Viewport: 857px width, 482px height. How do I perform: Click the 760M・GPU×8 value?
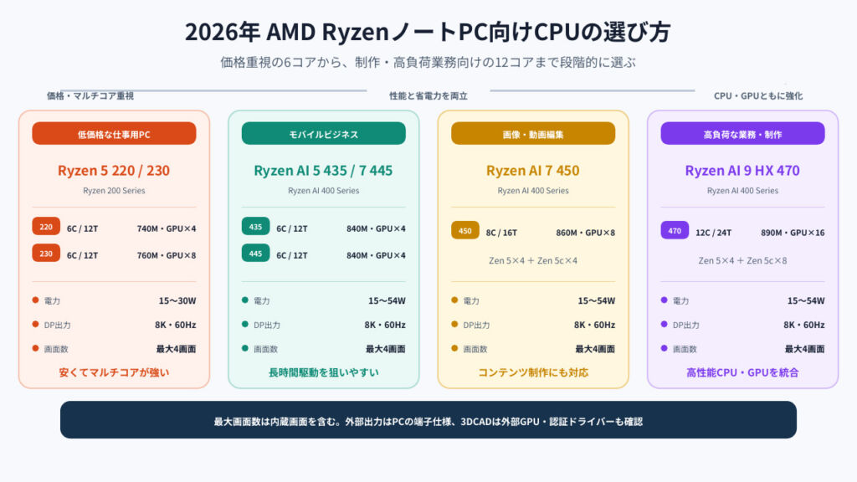click(167, 255)
